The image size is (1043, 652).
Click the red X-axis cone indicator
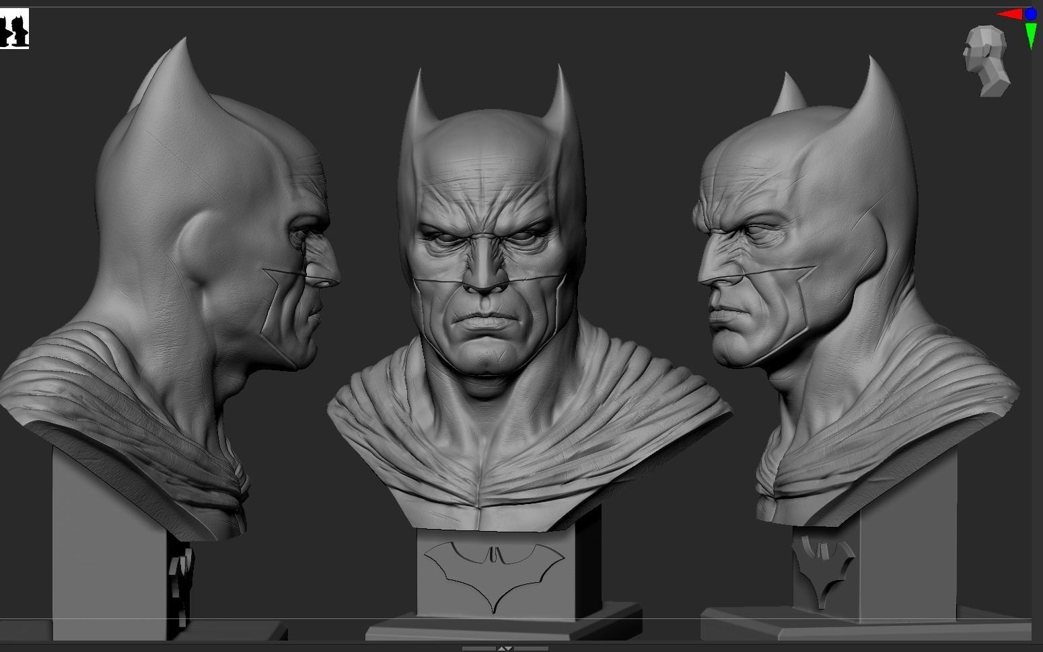(x=1009, y=13)
